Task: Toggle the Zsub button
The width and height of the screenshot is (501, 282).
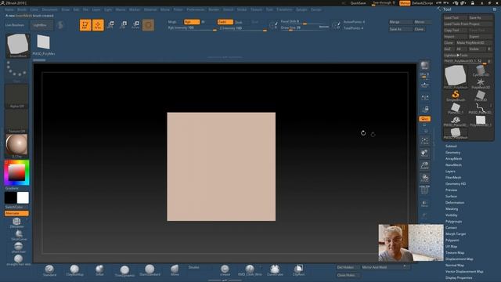Action: [x=239, y=22]
